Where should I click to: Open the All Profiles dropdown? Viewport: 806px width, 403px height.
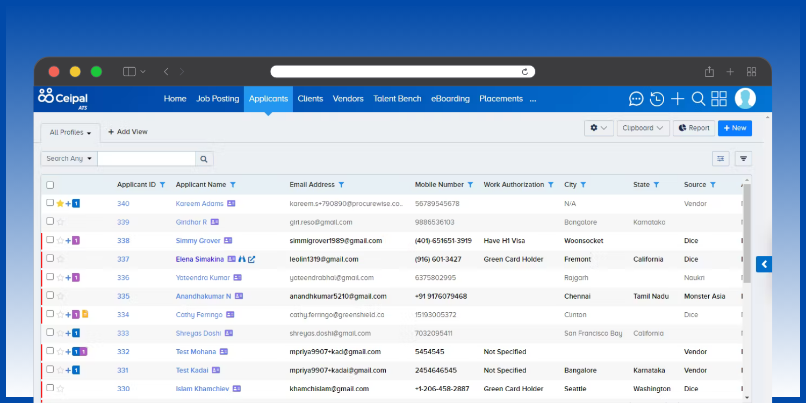tap(69, 132)
